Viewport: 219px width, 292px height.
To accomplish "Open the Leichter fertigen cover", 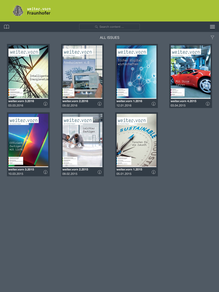I will tap(83, 140).
